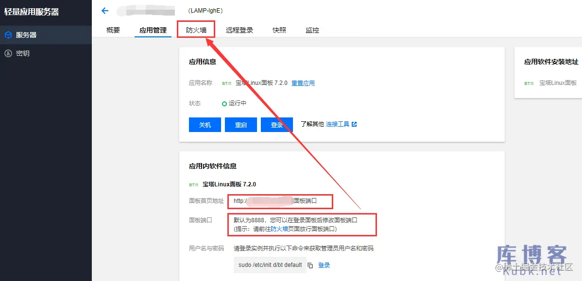Image resolution: width=582 pixels, height=281 pixels.
Task: Click the 服务器 cube icon in sidebar
Action: (8, 35)
